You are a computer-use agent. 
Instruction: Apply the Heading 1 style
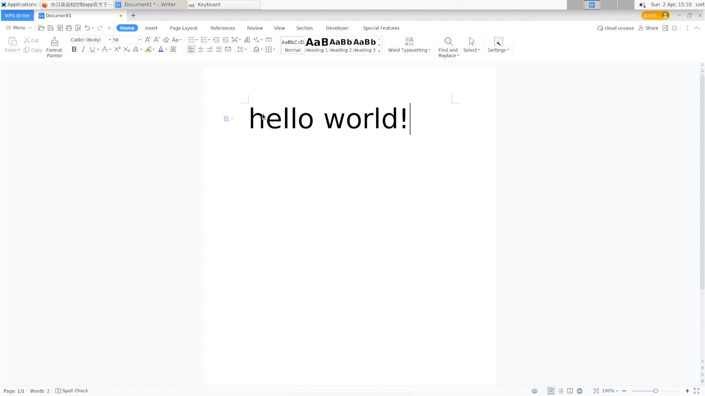pyautogui.click(x=316, y=45)
